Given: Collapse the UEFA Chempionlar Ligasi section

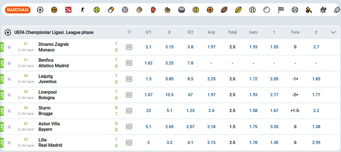Looking at the screenshot, I should 333,32.
